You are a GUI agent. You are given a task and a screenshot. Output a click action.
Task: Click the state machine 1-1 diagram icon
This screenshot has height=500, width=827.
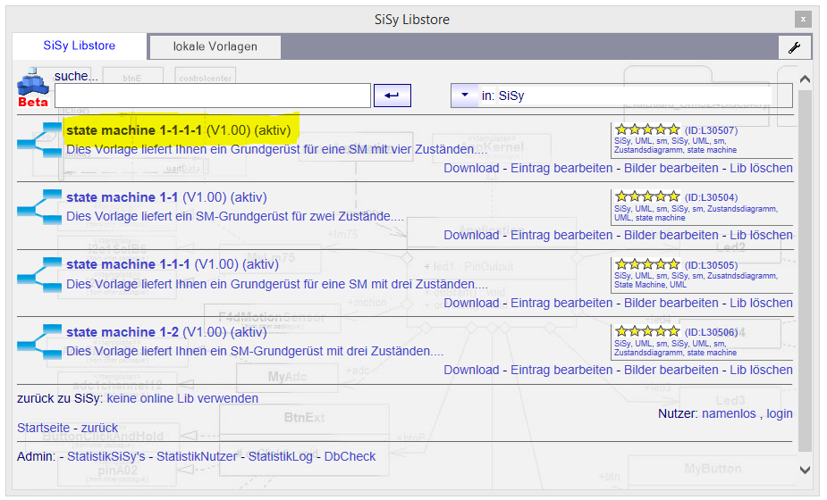39,206
